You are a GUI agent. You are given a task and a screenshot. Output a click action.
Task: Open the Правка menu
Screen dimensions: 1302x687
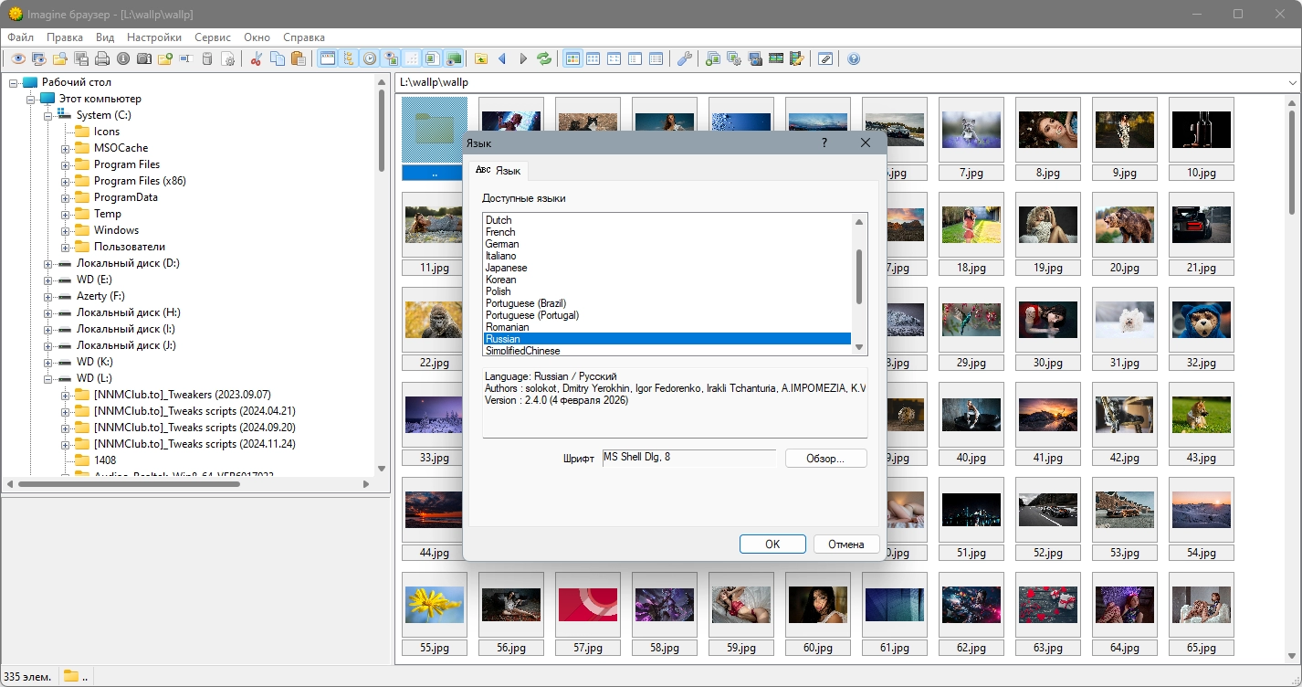pyautogui.click(x=65, y=37)
